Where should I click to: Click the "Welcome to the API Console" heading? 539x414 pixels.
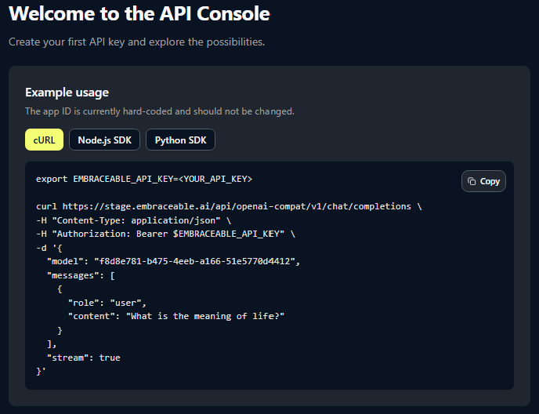(139, 13)
